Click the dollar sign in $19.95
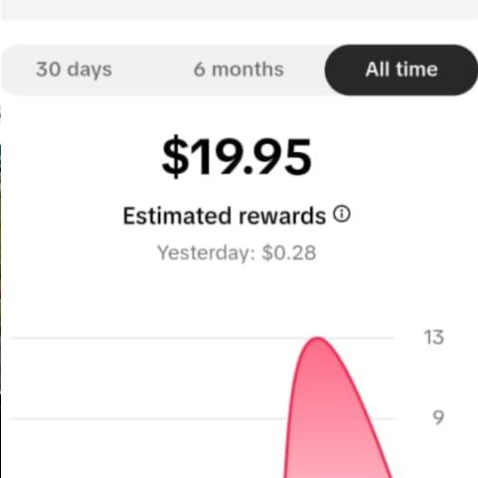The height and width of the screenshot is (478, 478). 175,157
